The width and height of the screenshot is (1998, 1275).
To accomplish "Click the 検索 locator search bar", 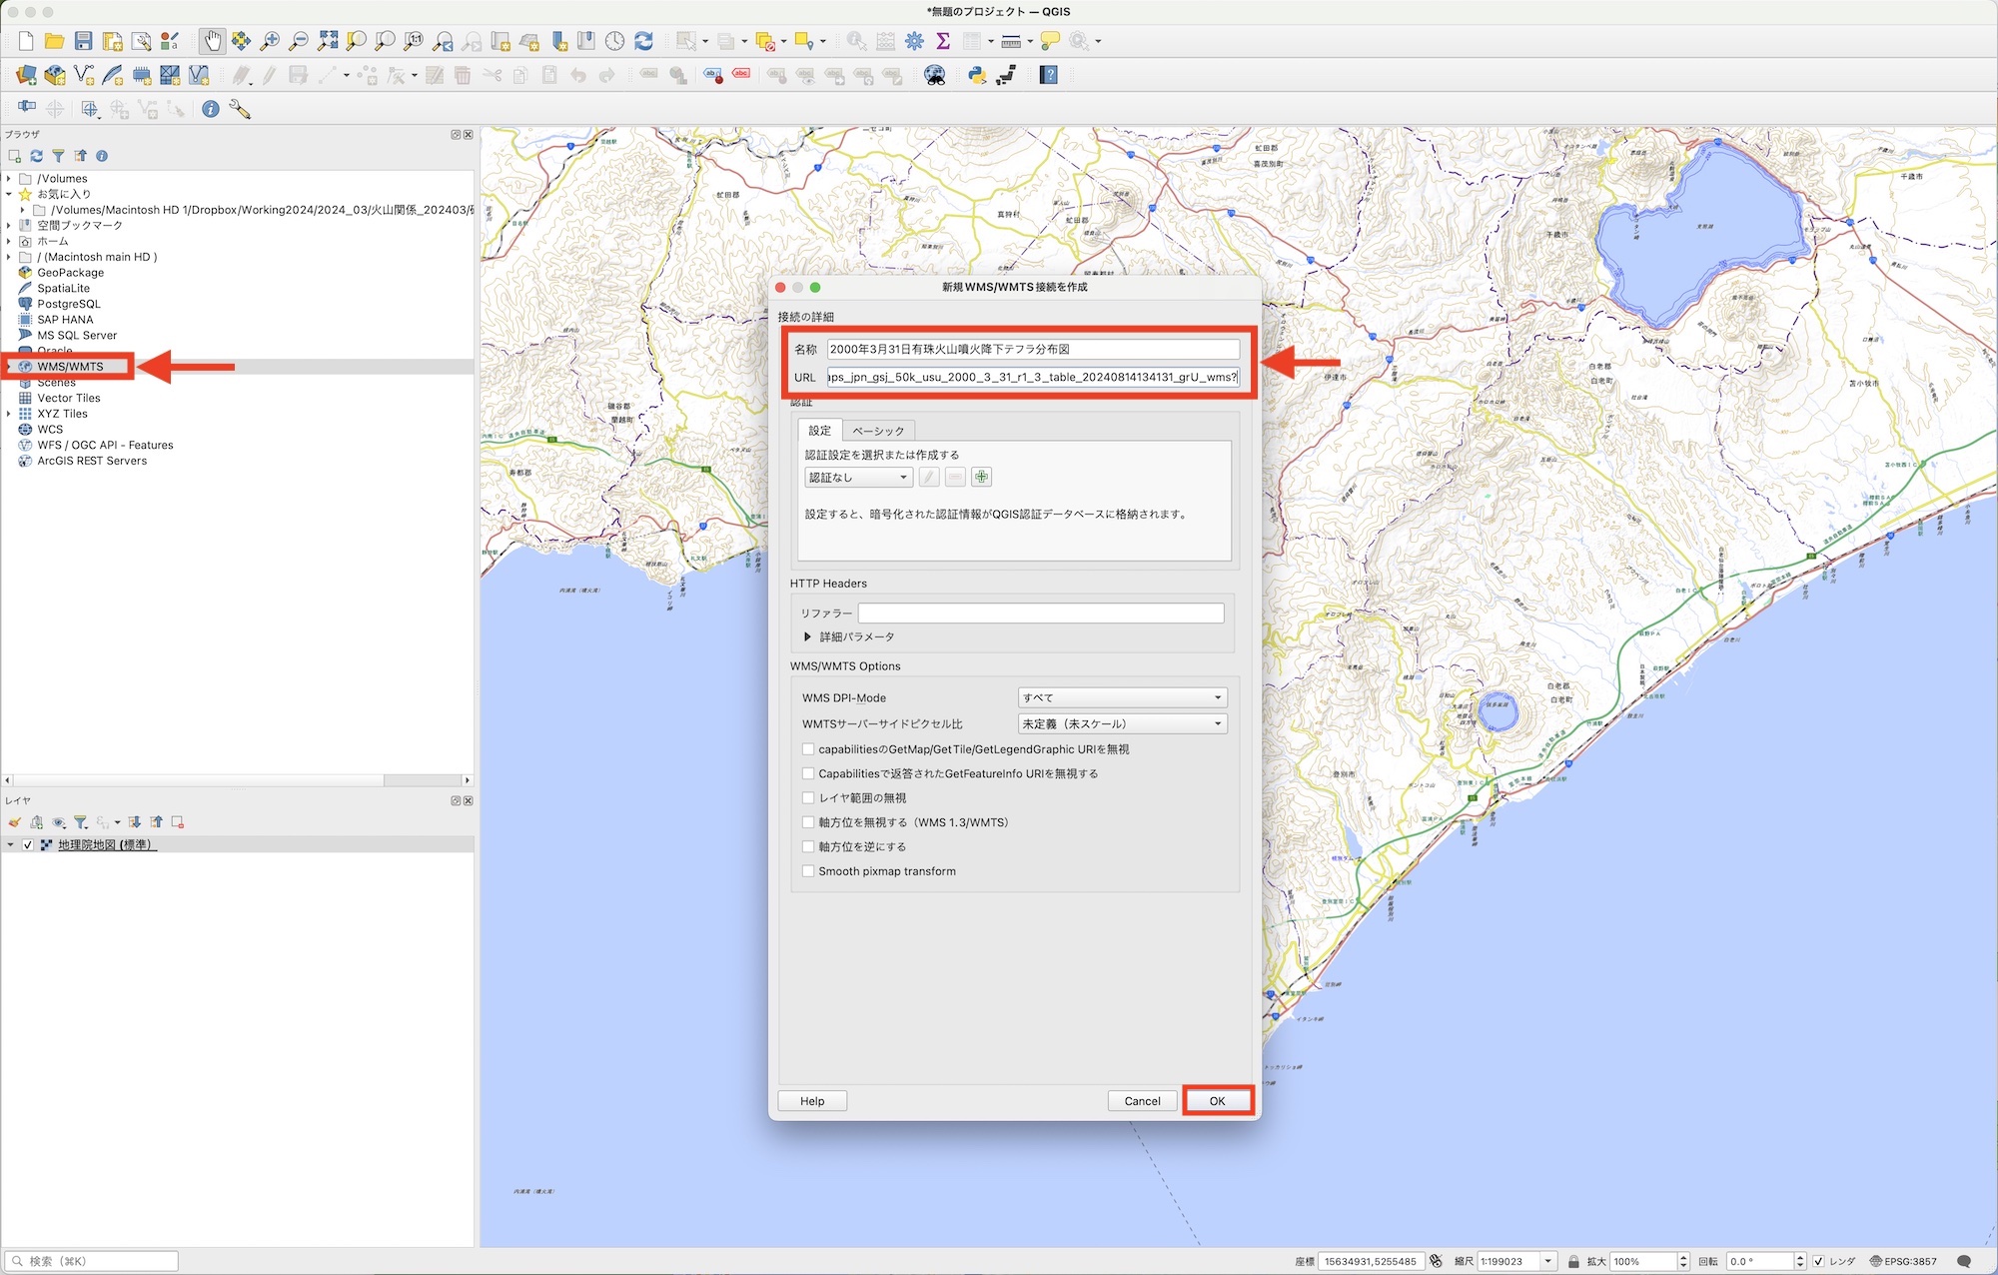I will coord(92,1261).
